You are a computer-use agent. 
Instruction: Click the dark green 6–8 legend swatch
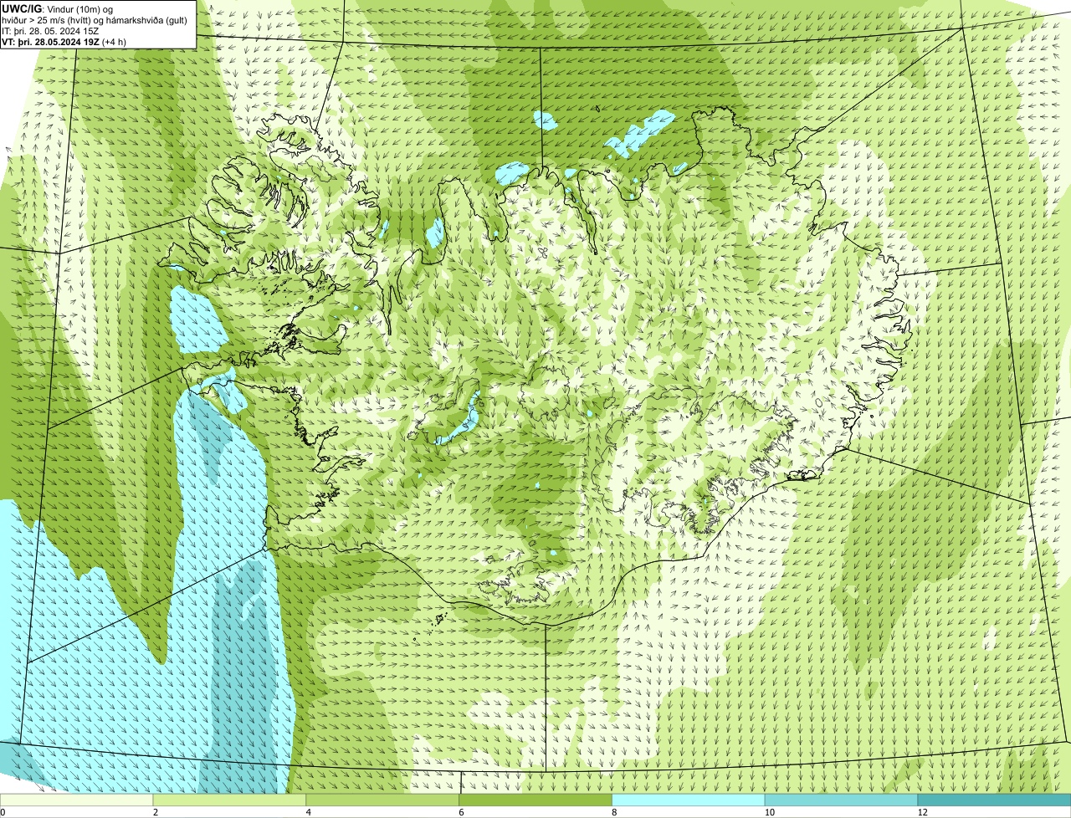pos(535,800)
